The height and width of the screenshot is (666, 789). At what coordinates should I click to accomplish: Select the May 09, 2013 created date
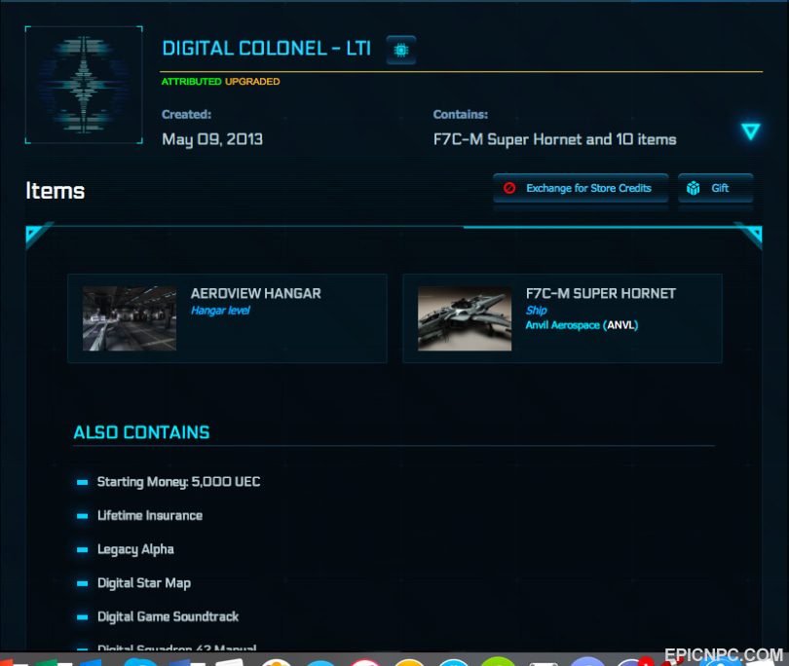pyautogui.click(x=212, y=139)
